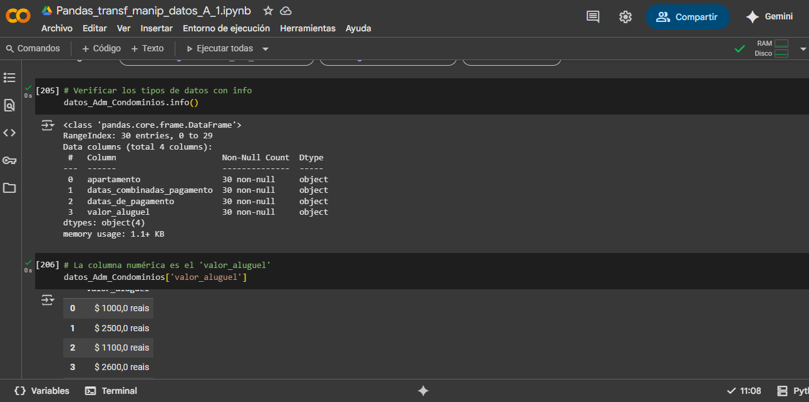Click the comment '# Verificar los tipos de datos con info'
The height and width of the screenshot is (402, 809).
(158, 90)
